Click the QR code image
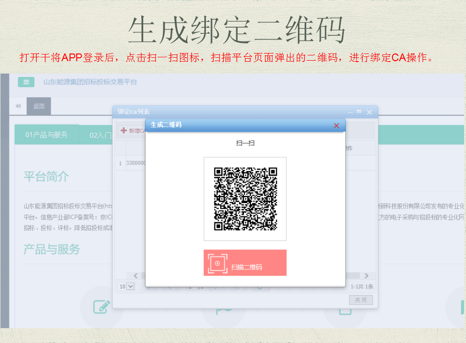The image size is (466, 343). click(x=245, y=199)
